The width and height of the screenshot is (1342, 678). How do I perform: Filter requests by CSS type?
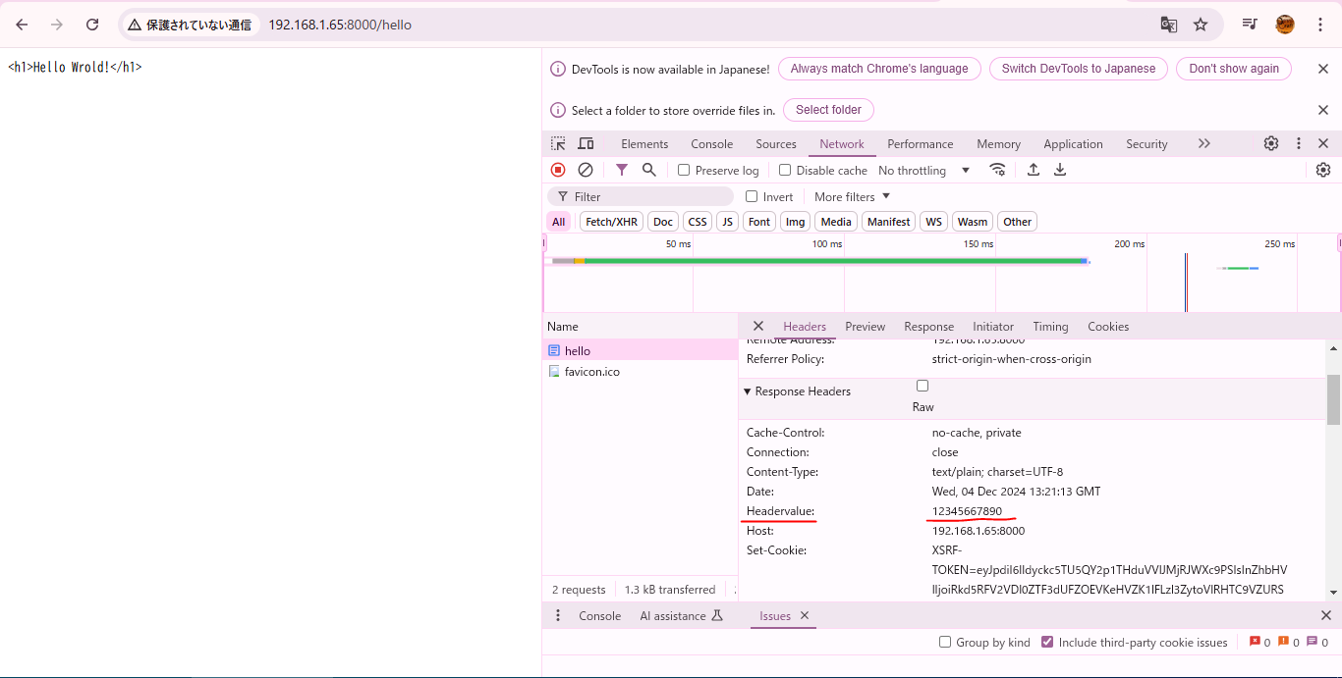(698, 222)
